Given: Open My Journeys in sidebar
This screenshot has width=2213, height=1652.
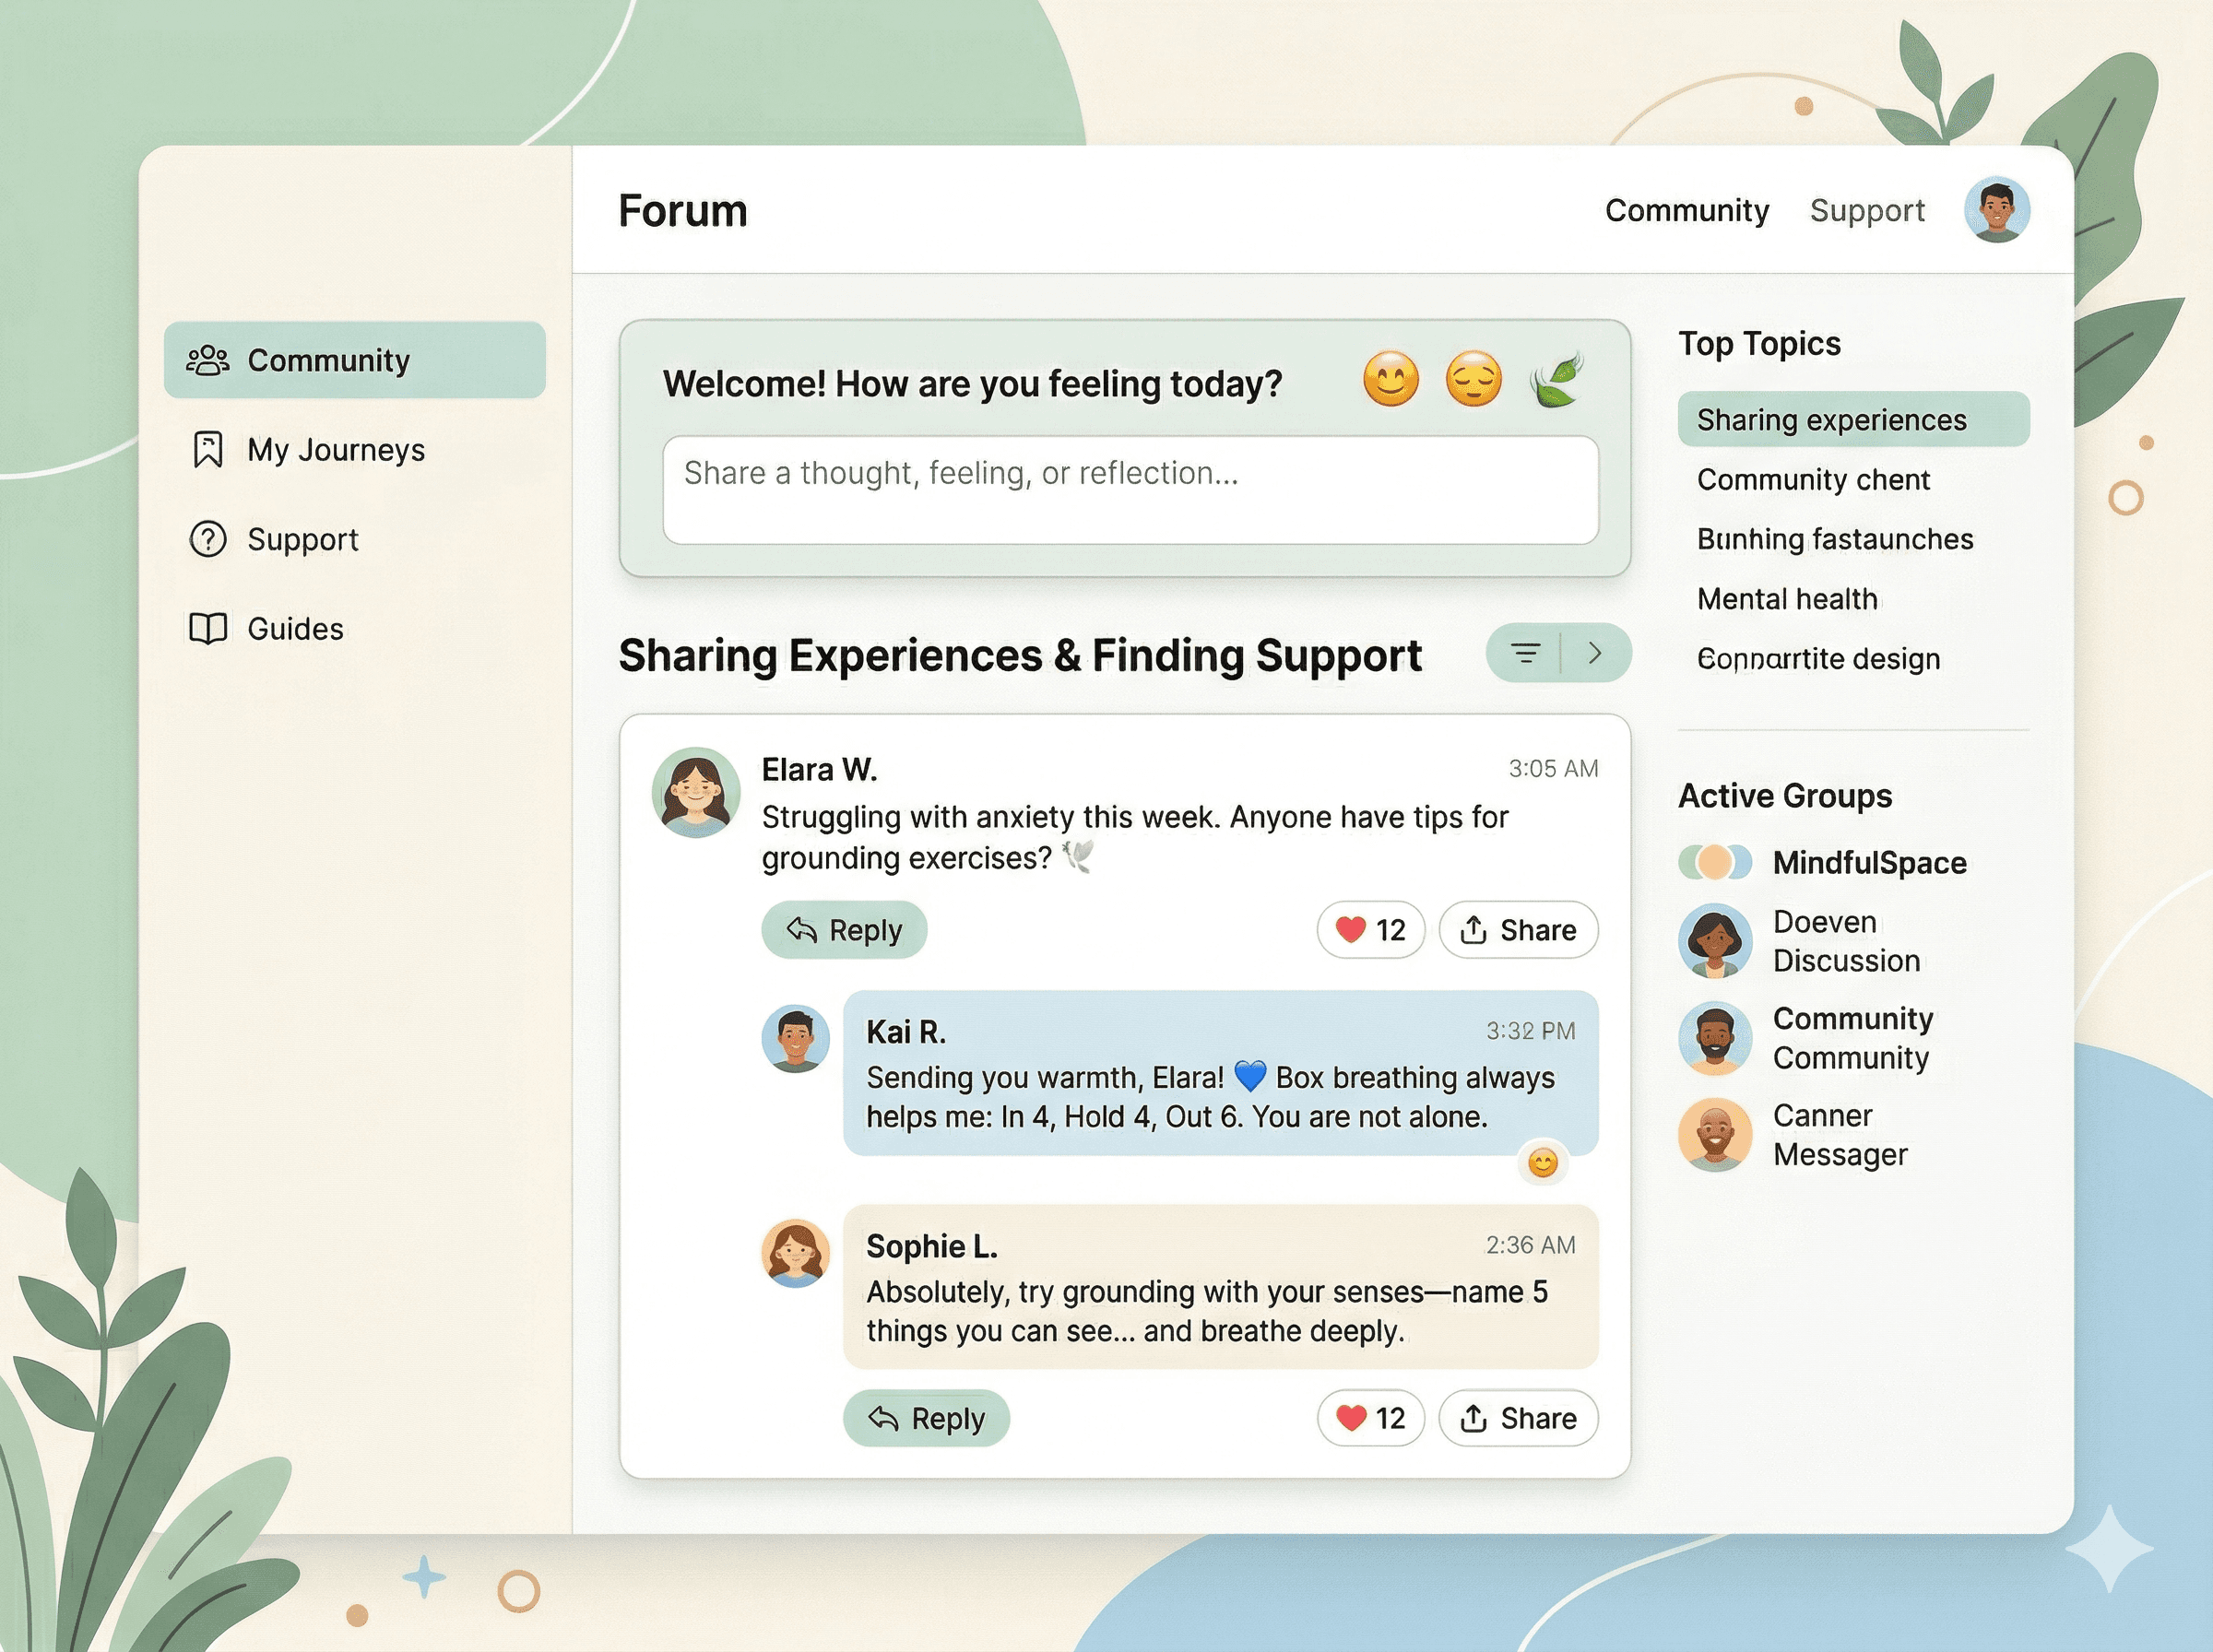Looking at the screenshot, I should [335, 450].
